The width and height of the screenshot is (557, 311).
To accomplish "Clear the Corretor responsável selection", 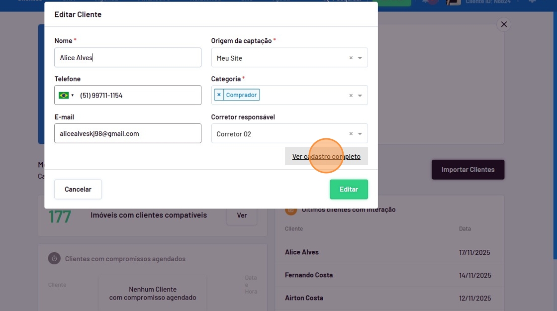I will coord(351,134).
